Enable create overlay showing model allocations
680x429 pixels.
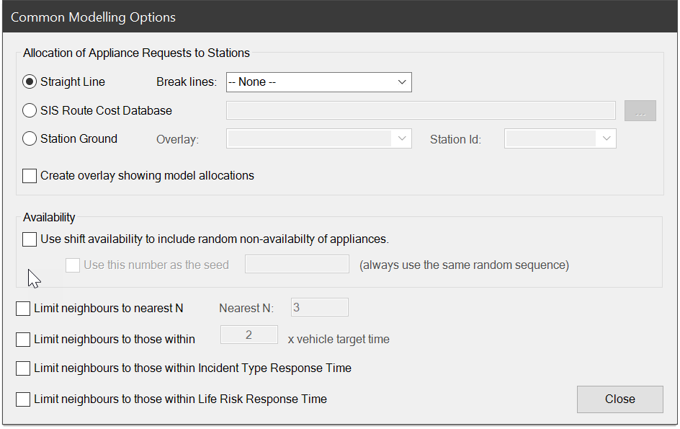pos(29,176)
